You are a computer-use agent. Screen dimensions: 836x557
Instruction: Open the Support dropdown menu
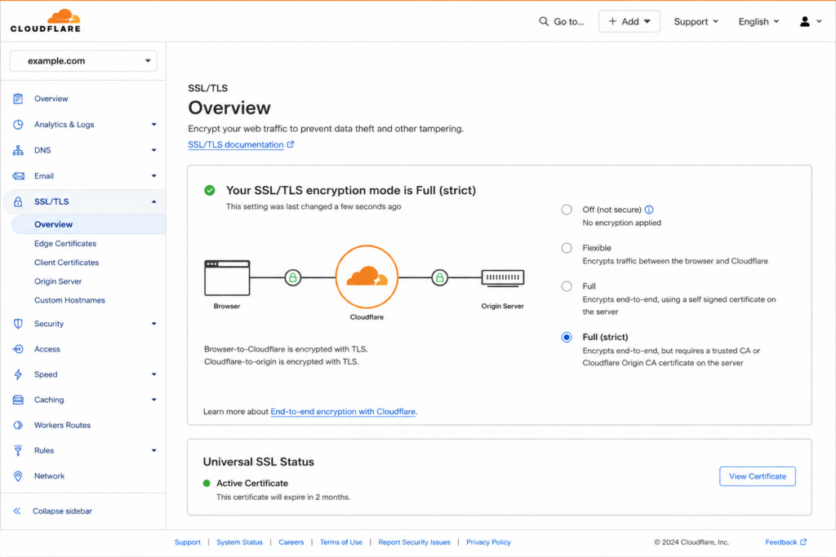(696, 21)
